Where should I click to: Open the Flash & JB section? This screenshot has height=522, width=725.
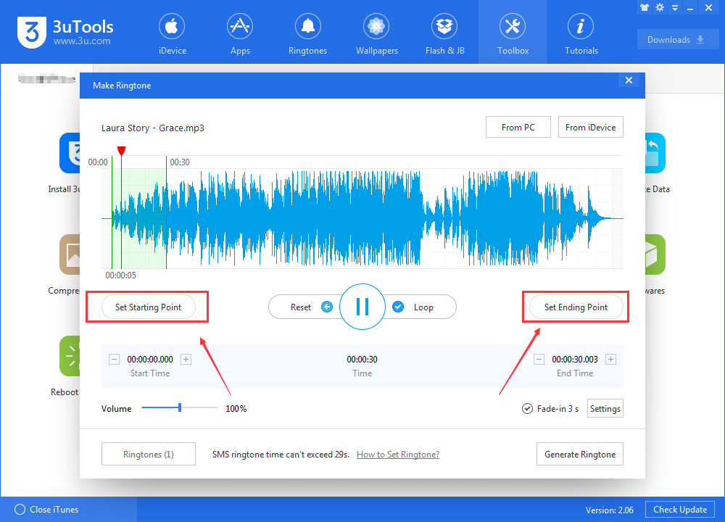point(444,34)
